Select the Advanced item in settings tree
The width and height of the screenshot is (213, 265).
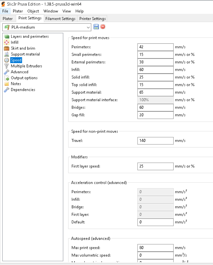(x=20, y=72)
